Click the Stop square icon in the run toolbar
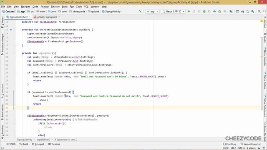This screenshot has height=150, width=267. pyautogui.click(x=224, y=11)
